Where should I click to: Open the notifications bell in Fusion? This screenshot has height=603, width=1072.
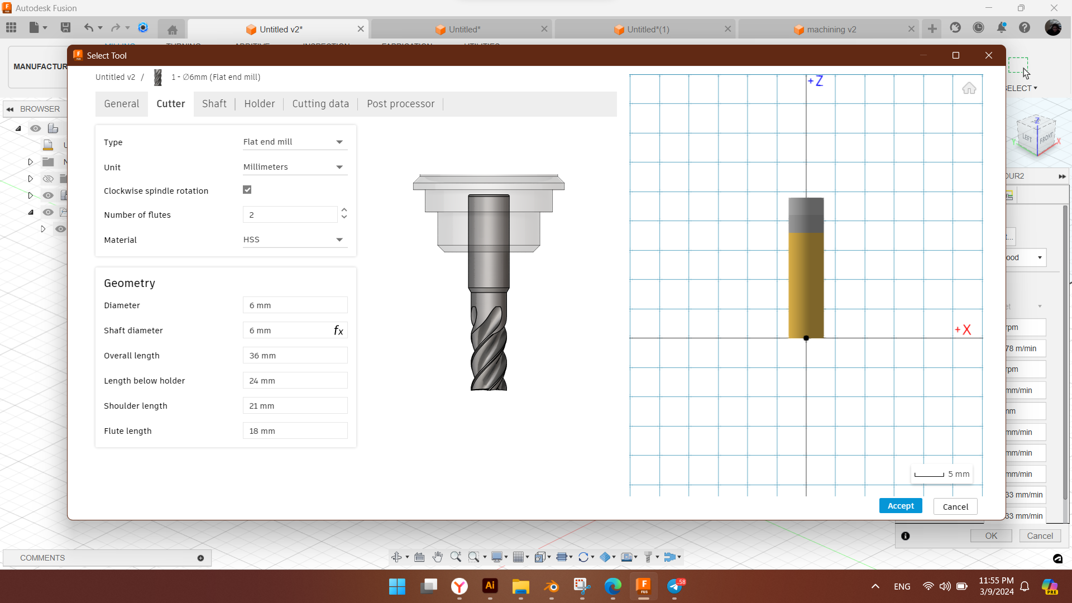(x=1002, y=27)
